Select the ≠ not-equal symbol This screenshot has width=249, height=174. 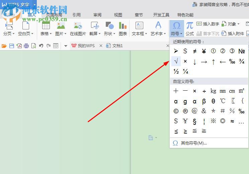point(195,51)
